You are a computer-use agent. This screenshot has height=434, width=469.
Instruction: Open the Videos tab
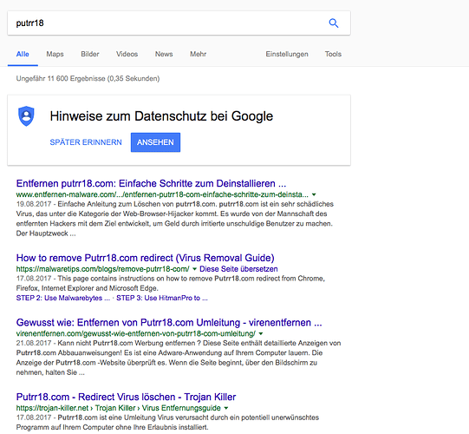[x=127, y=54]
